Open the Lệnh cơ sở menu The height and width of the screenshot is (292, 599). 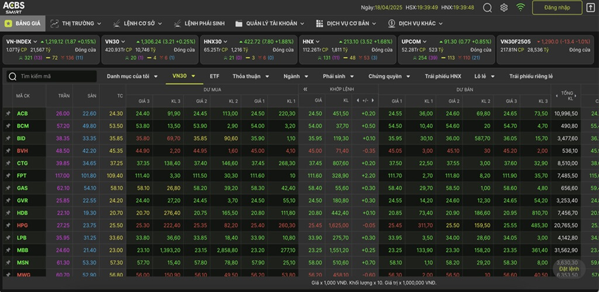pos(137,23)
